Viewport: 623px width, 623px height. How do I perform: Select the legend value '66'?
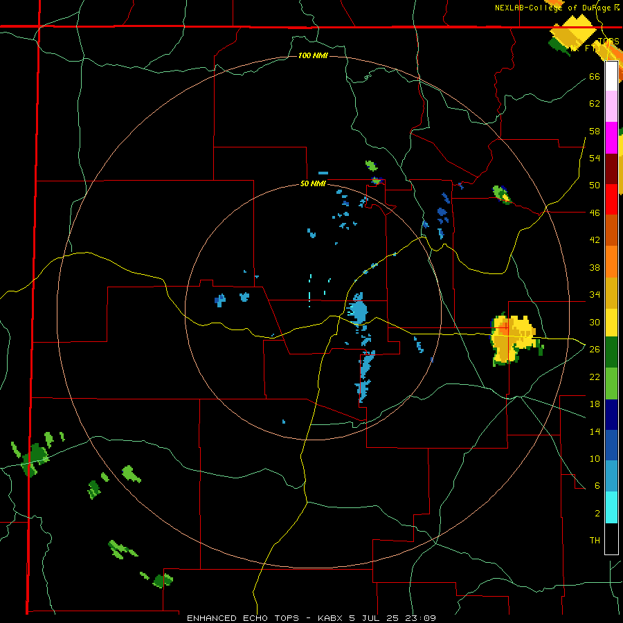point(595,77)
